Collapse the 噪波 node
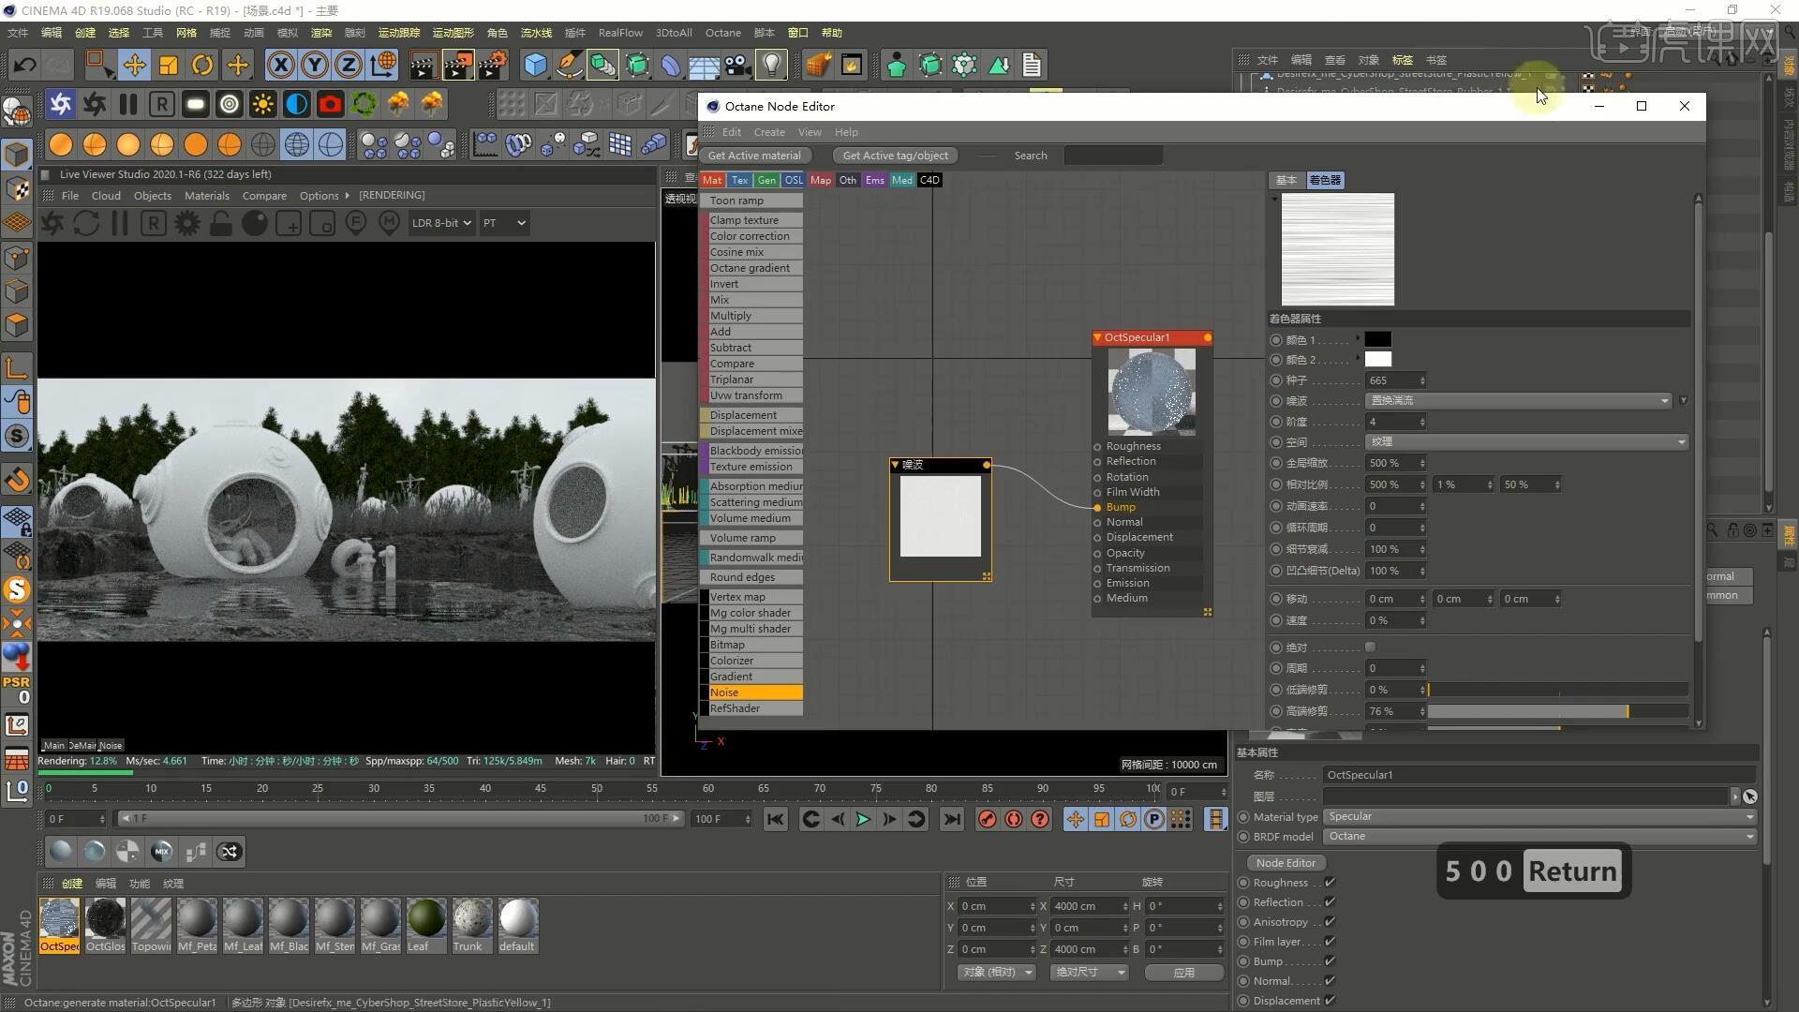Screen dimensions: 1799x1012 (895, 465)
